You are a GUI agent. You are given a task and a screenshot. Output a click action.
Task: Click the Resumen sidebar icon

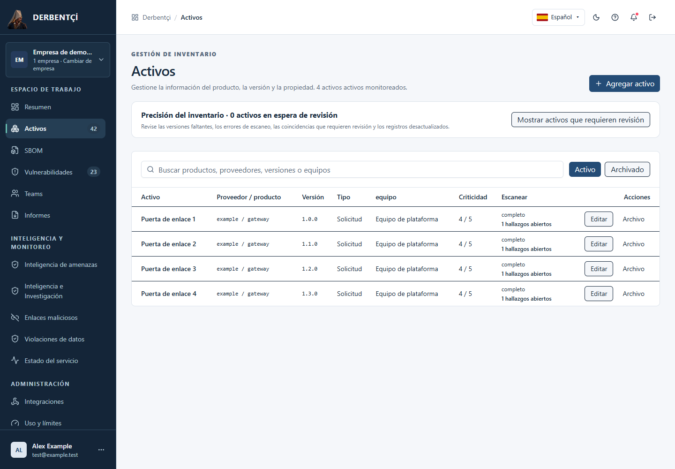[15, 107]
